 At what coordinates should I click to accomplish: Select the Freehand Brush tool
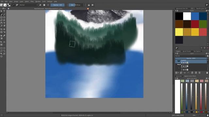click(1, 14)
